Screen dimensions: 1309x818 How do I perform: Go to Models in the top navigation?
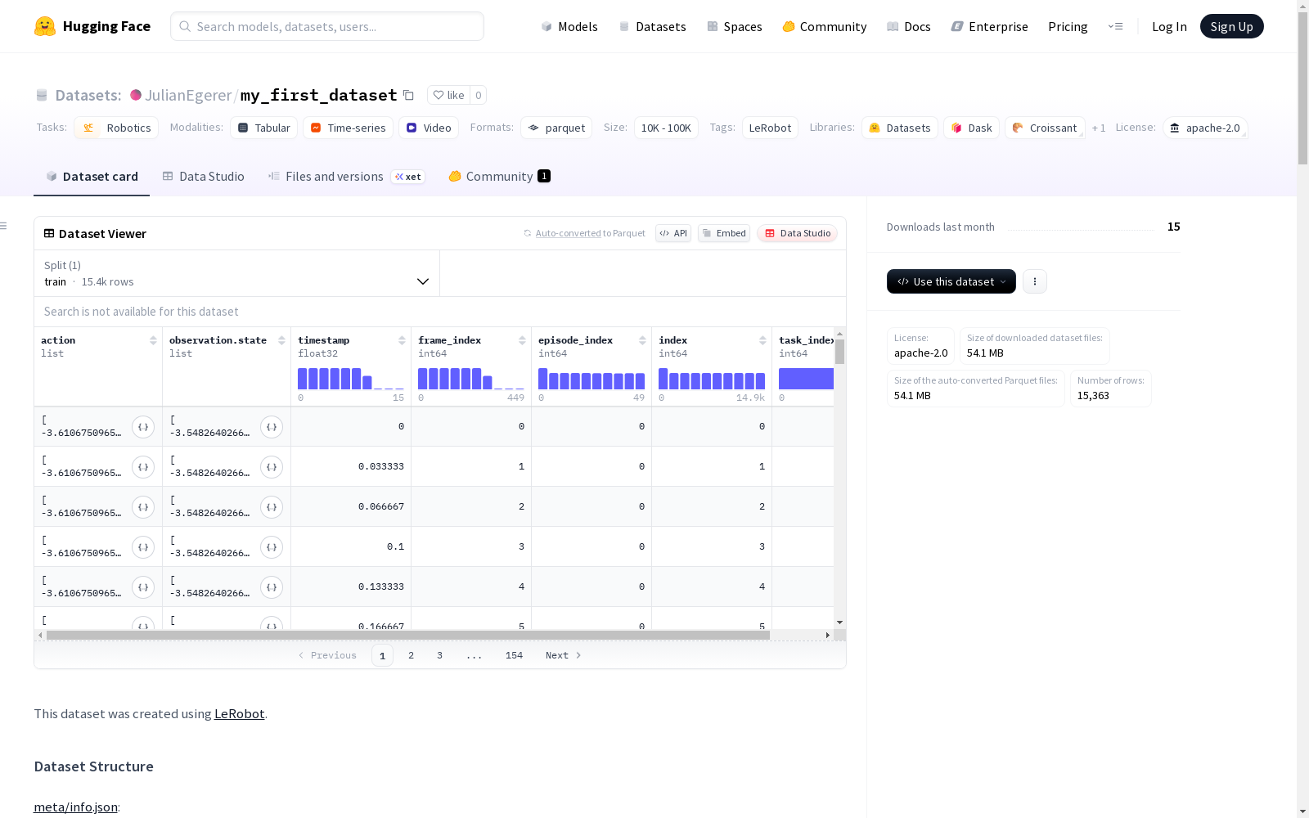[569, 26]
